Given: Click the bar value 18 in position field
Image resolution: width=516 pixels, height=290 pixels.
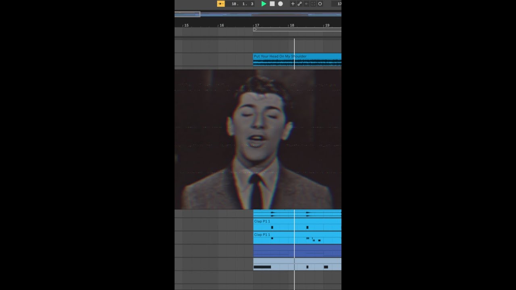Looking at the screenshot, I should tap(234, 4).
